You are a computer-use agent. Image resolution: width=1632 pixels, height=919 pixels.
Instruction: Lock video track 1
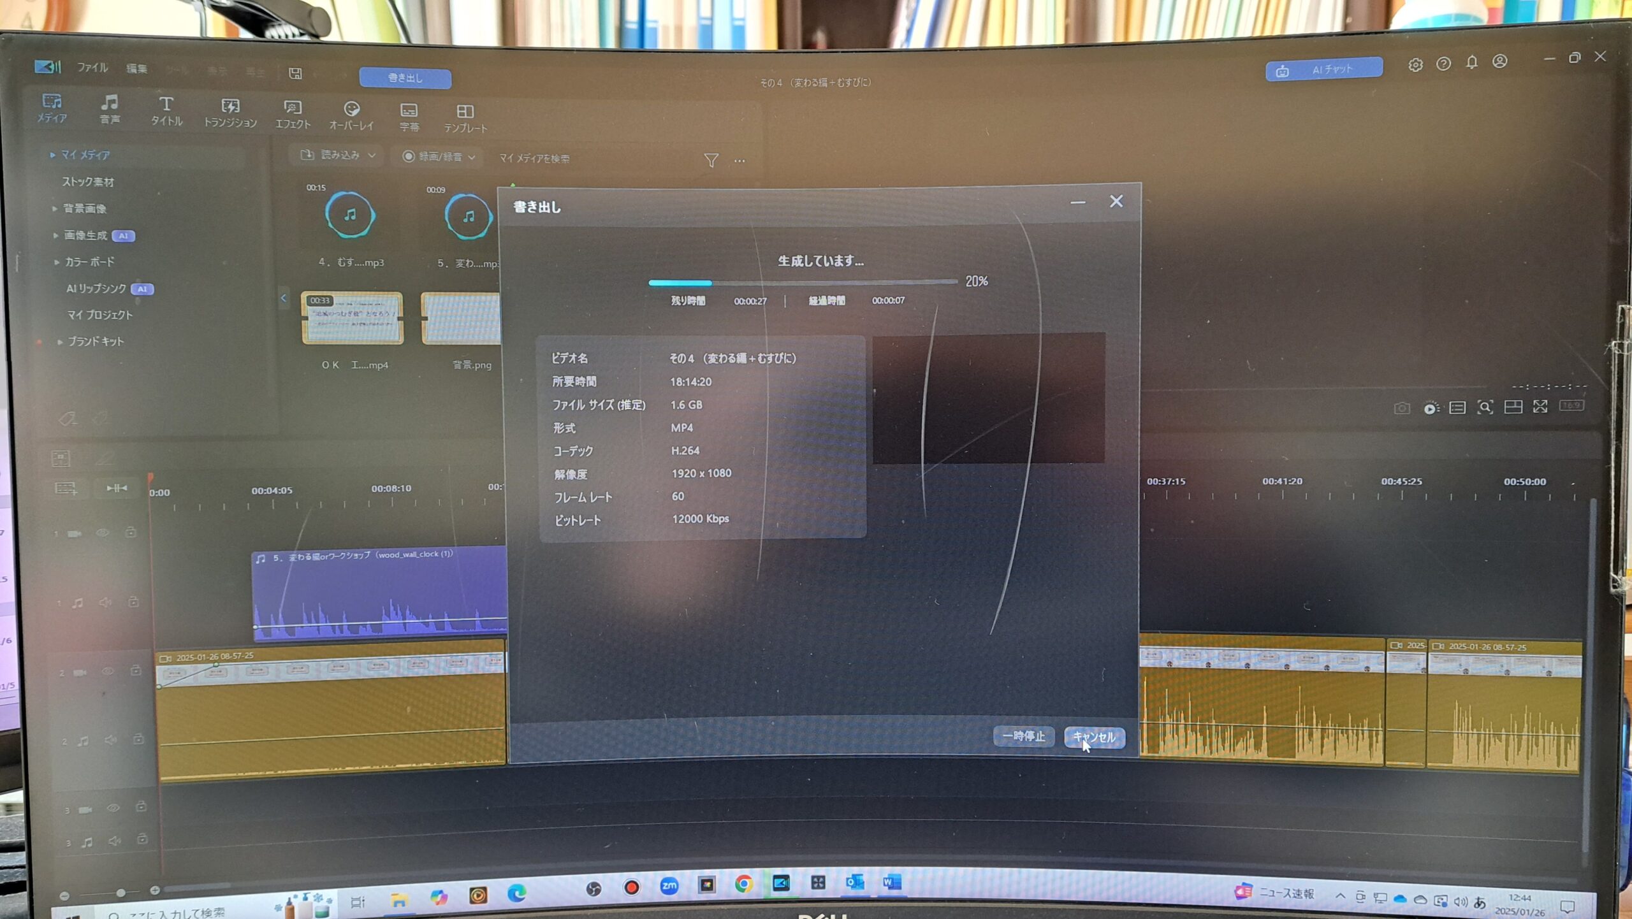pos(131,532)
